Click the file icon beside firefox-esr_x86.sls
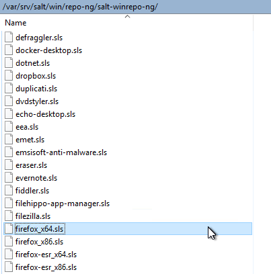Viewport: 271px width, 274px height. 9,267
